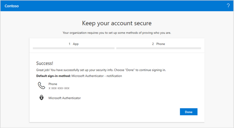
Task: Click the masked phone number X XXX-XXX-XXX
Action: [59, 88]
